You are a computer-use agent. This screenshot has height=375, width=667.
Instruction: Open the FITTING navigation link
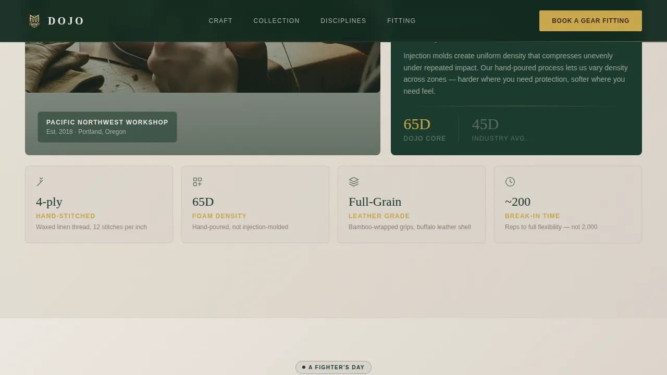point(401,21)
